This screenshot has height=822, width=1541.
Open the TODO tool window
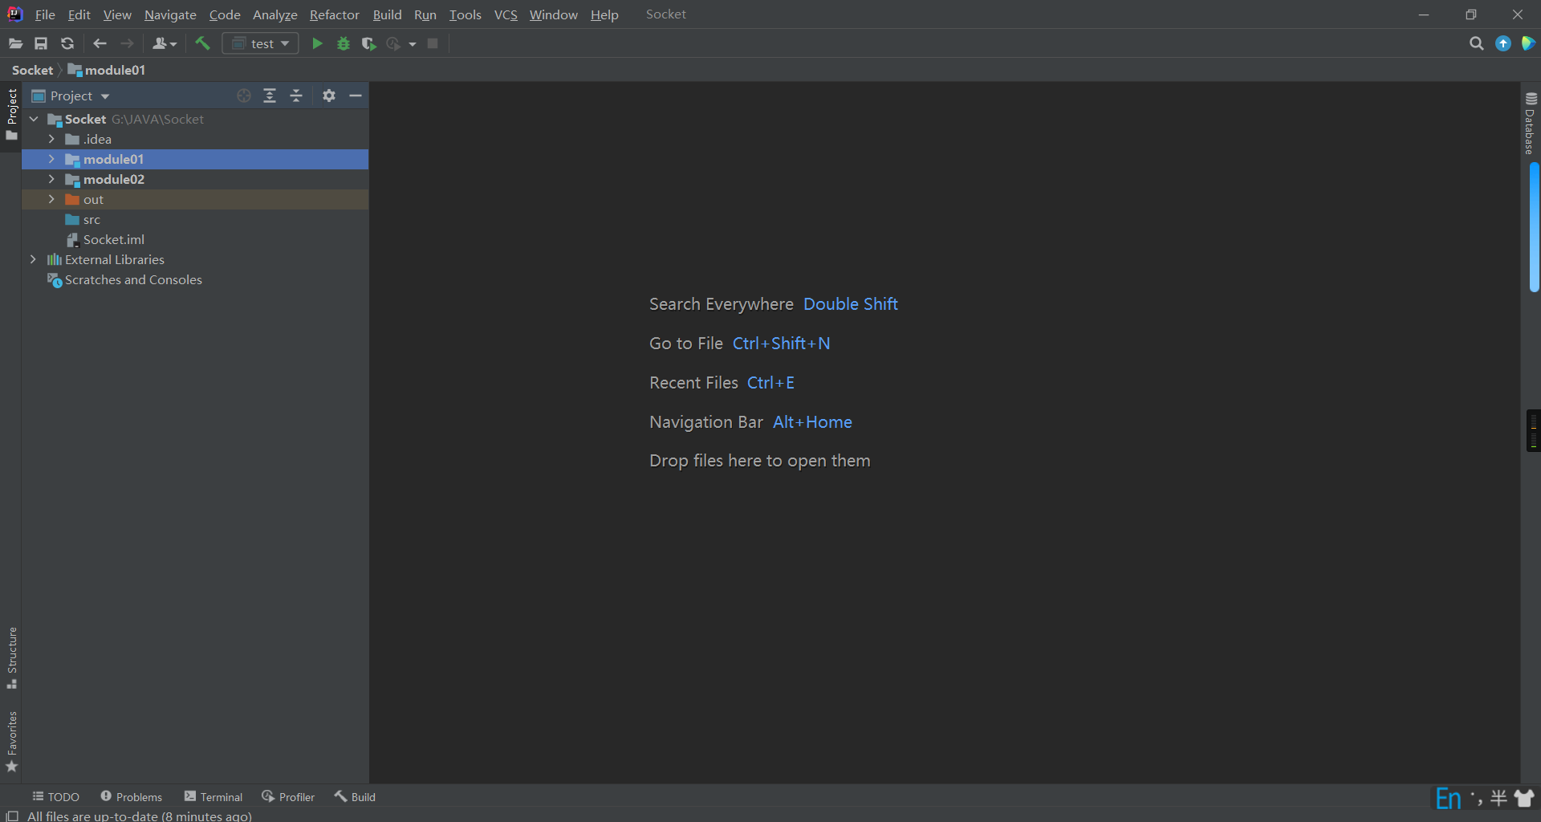55,796
